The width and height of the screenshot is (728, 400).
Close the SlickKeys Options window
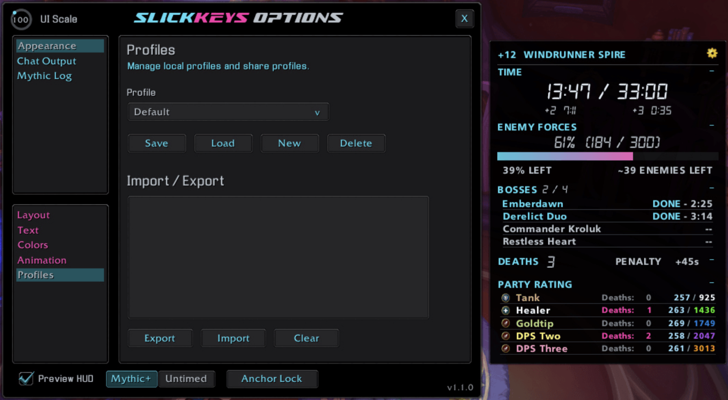465,18
